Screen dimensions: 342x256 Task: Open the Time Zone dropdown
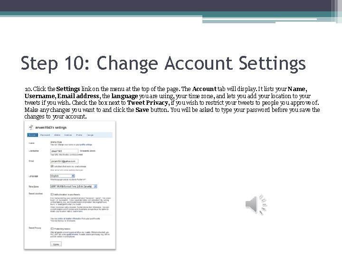74,186
